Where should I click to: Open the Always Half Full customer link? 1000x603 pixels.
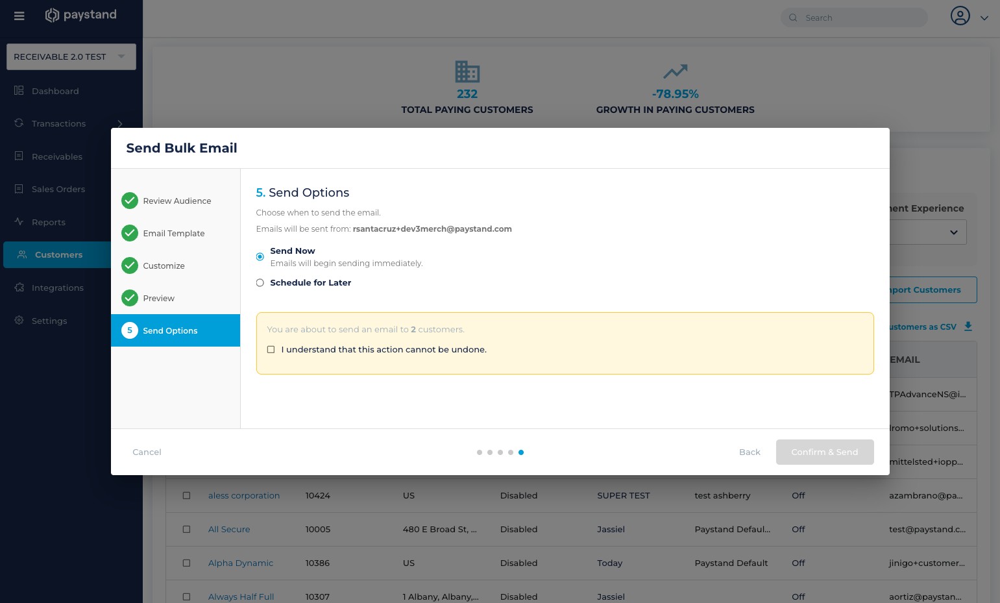coord(241,597)
